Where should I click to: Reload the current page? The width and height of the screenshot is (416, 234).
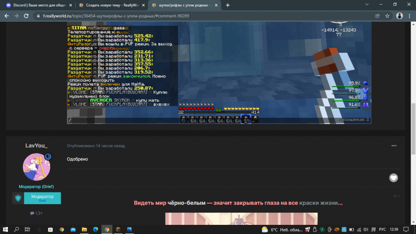26,16
